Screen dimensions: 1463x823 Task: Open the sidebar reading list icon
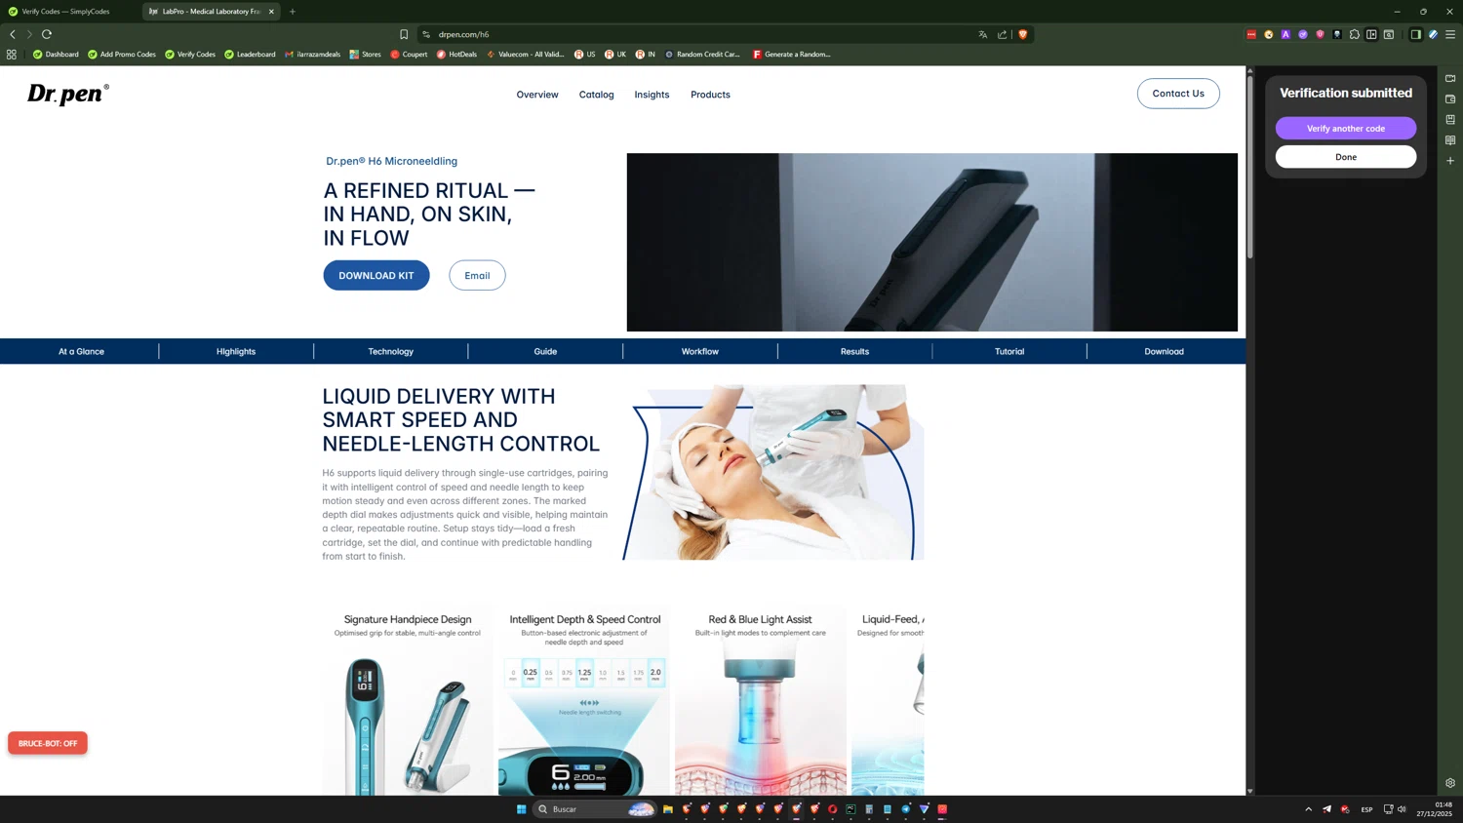[x=1450, y=140]
